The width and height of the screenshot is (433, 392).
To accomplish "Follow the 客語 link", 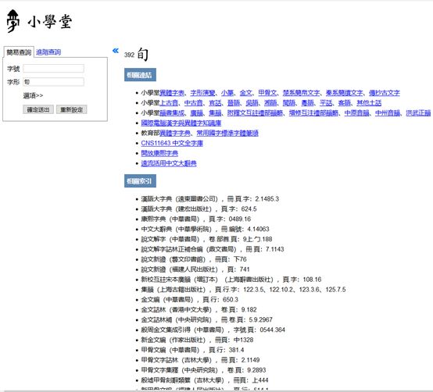I will (345, 103).
